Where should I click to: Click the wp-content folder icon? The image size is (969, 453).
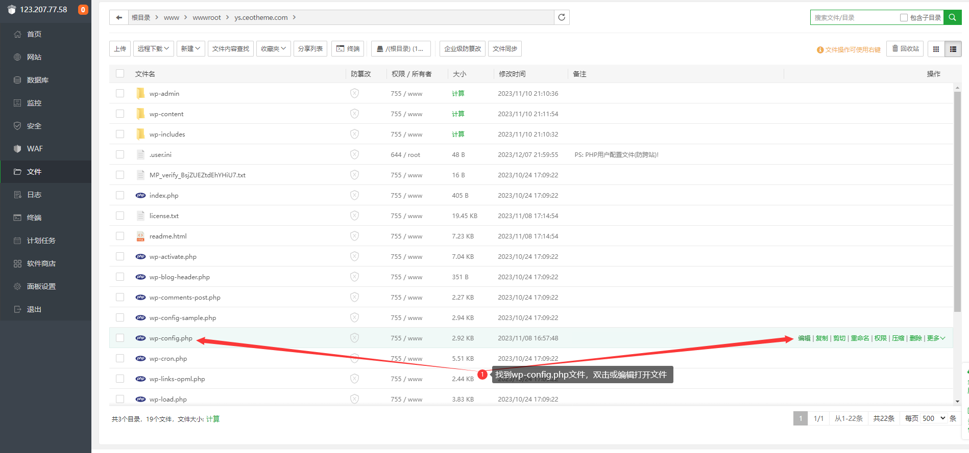[140, 114]
